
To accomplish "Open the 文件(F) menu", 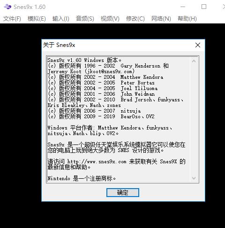I will [12, 19].
